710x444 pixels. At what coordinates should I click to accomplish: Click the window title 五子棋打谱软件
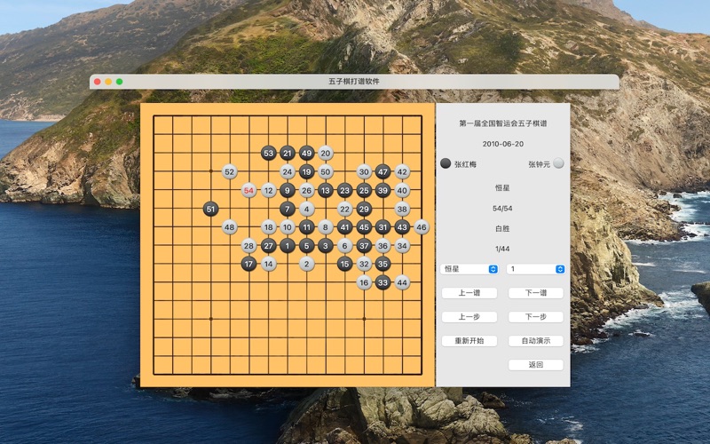coord(354,82)
